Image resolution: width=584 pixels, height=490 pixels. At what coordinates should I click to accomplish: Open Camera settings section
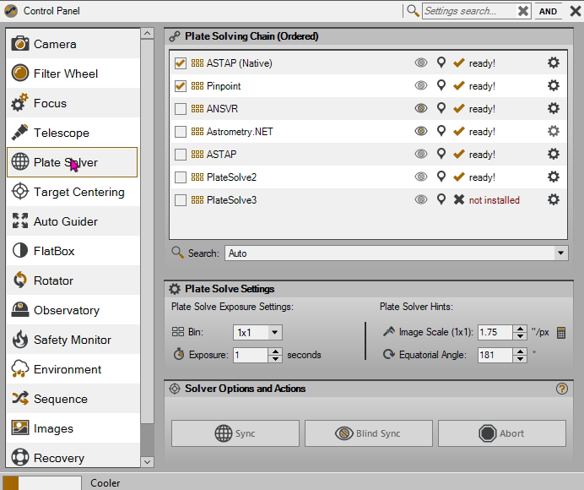pyautogui.click(x=73, y=44)
